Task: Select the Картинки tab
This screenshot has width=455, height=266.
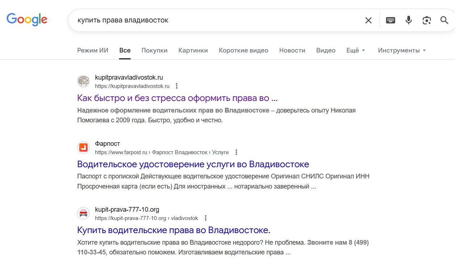Action: tap(193, 50)
